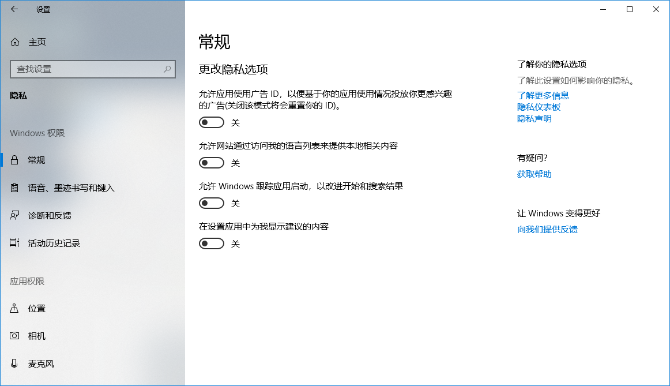
Task: Close the 设置 window
Action: point(656,9)
